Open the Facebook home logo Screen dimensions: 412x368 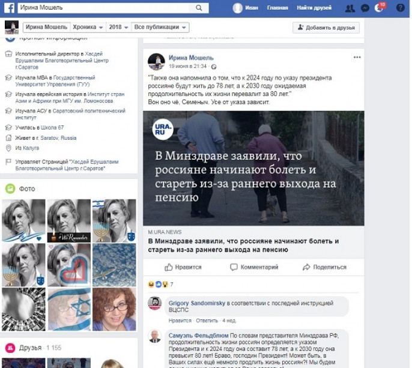click(9, 8)
